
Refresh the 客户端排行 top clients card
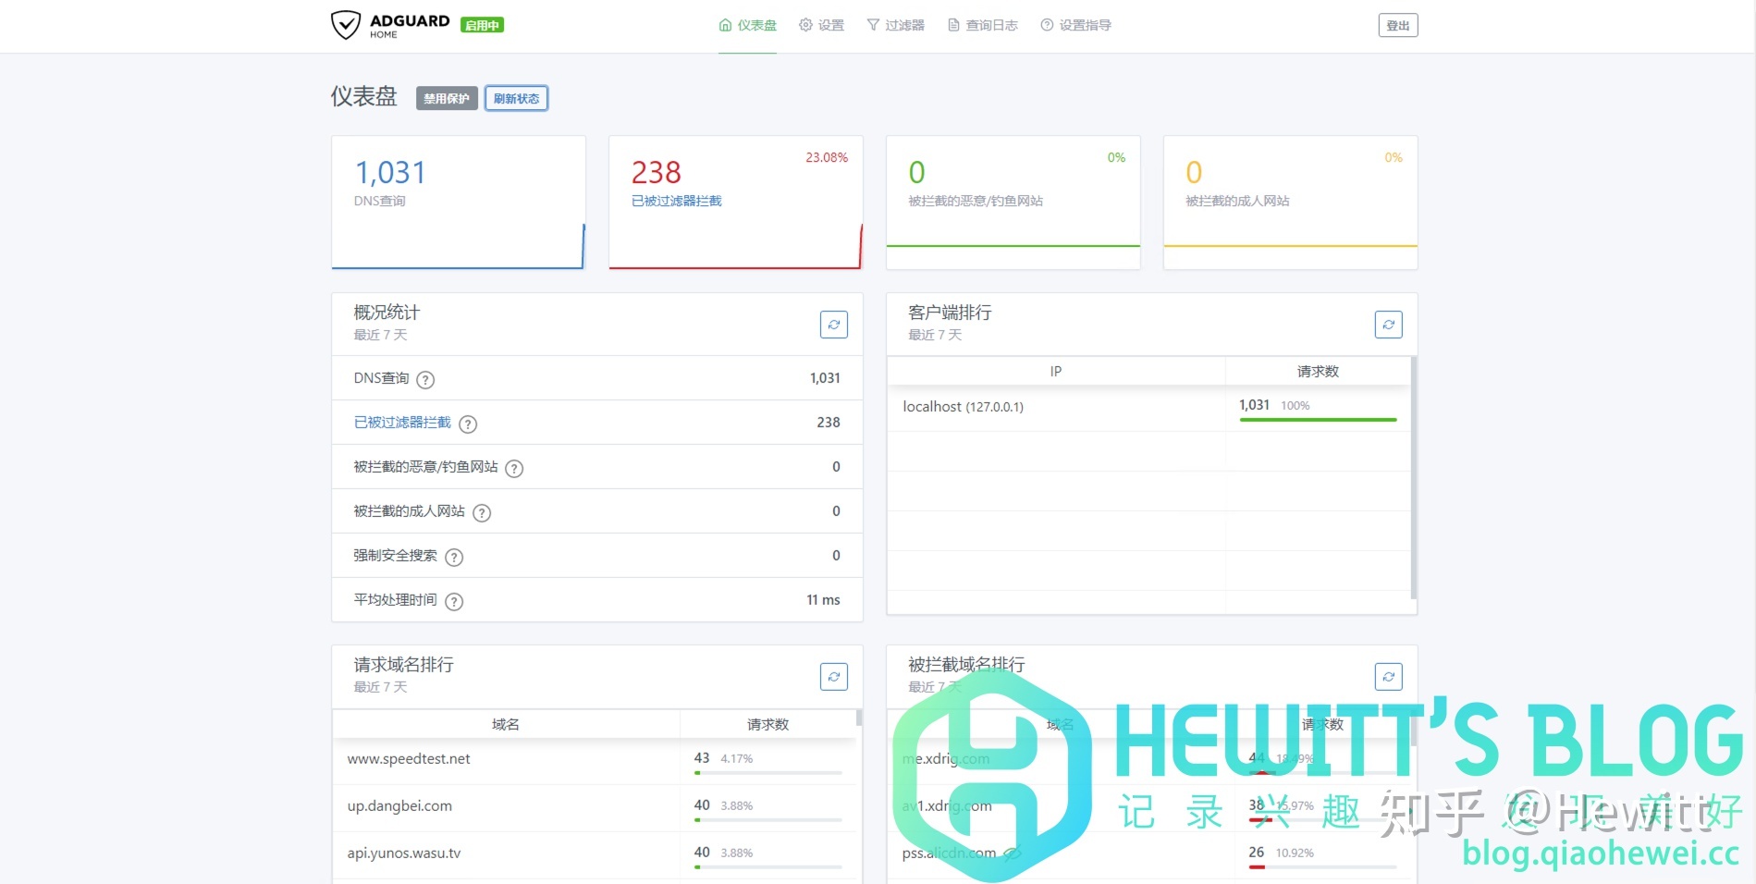pyautogui.click(x=1388, y=325)
